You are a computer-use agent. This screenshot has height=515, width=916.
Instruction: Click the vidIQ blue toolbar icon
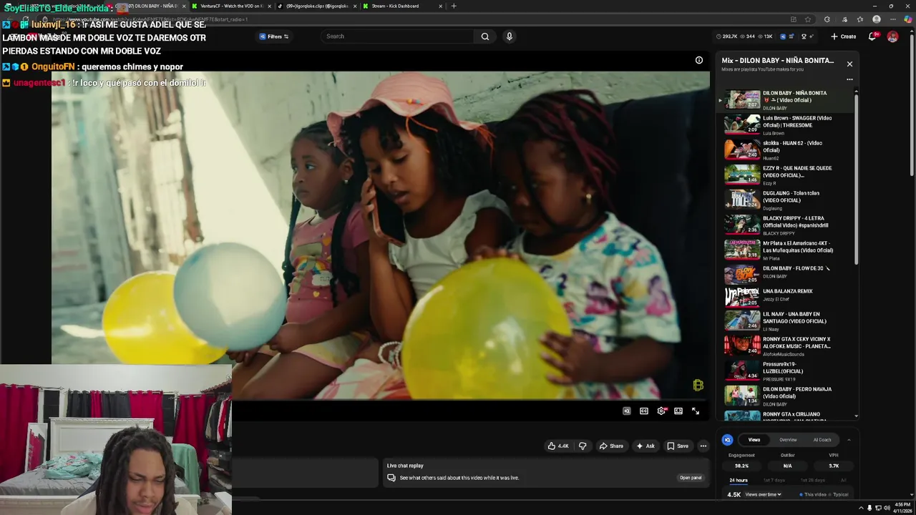pyautogui.click(x=783, y=36)
